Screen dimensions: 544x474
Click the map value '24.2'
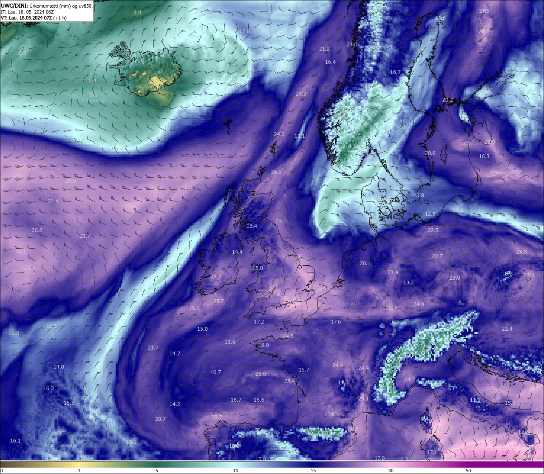[x=279, y=134]
